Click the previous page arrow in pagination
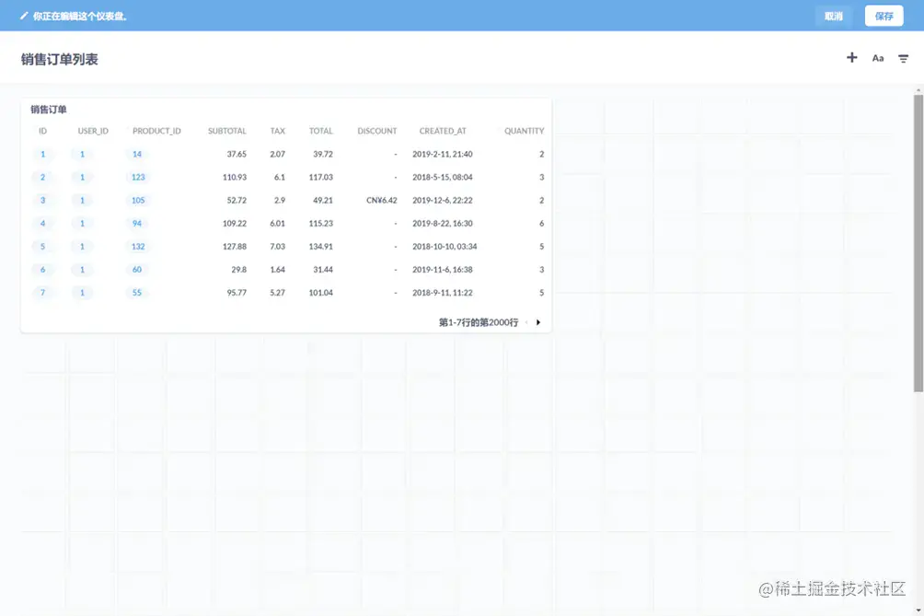This screenshot has height=616, width=924. (526, 322)
